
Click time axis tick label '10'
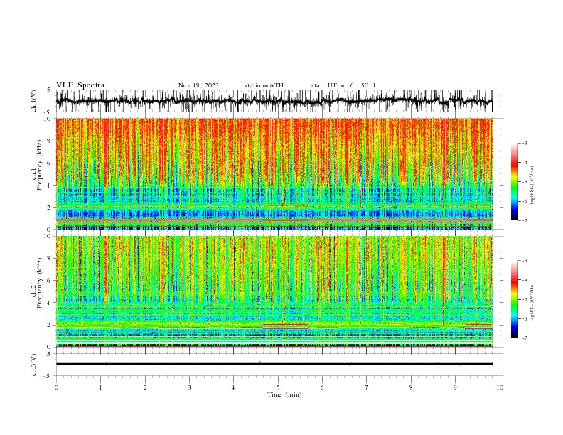point(500,387)
